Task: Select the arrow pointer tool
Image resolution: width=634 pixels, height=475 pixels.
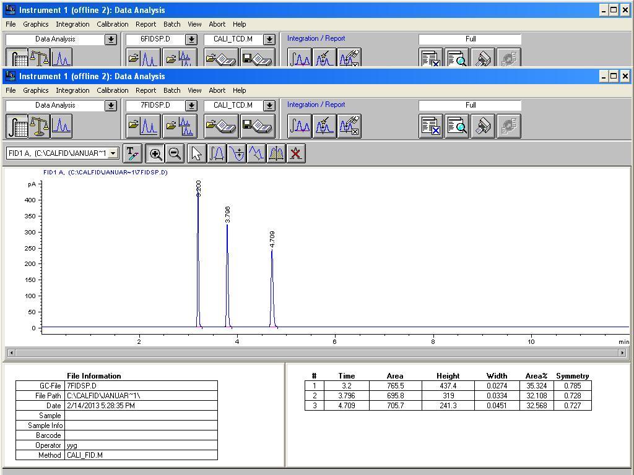Action: click(x=196, y=154)
